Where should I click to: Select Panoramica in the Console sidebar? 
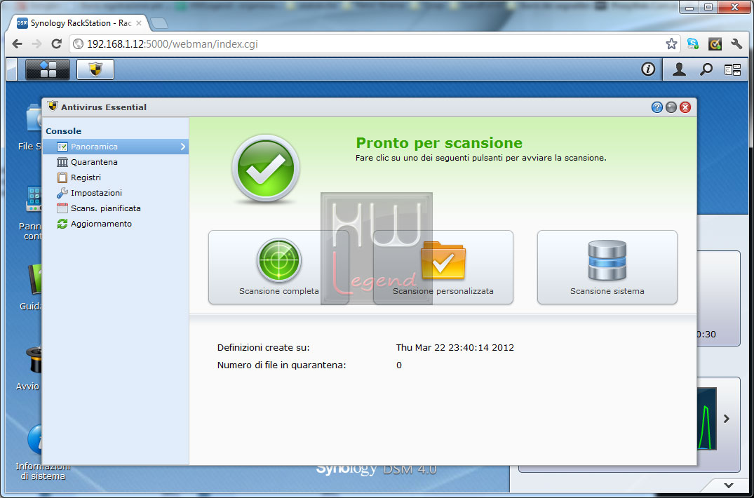coord(116,147)
